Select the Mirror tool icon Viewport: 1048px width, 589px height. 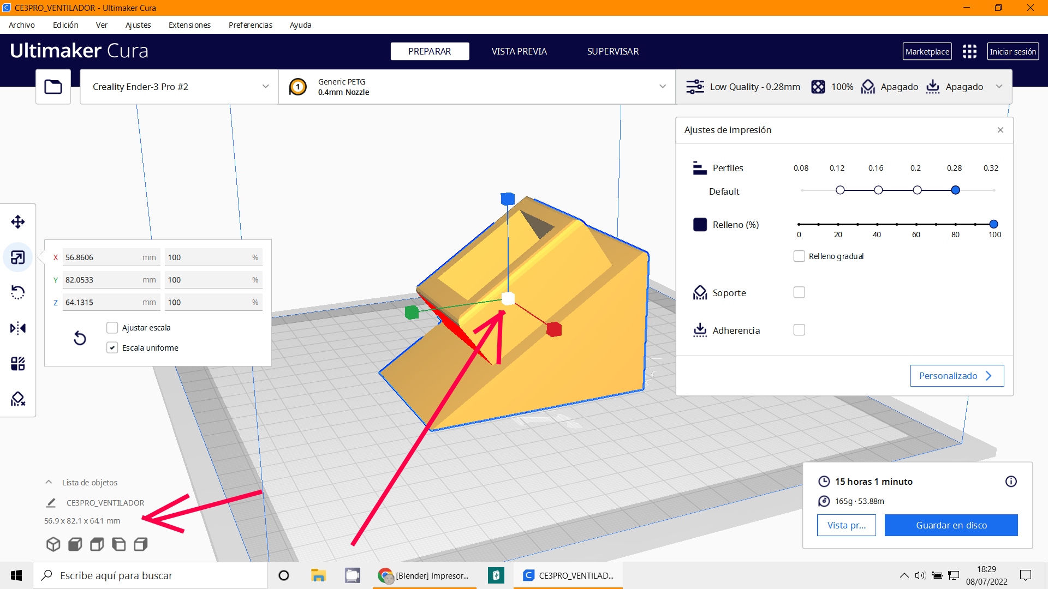[x=18, y=328]
